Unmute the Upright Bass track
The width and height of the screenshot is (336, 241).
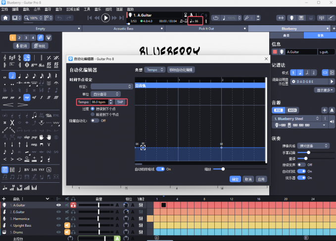coord(66,225)
